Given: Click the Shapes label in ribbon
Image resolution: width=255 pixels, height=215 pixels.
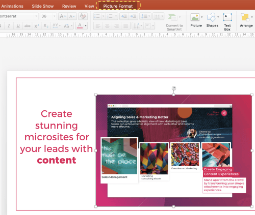Looking at the screenshot, I should [x=212, y=25].
